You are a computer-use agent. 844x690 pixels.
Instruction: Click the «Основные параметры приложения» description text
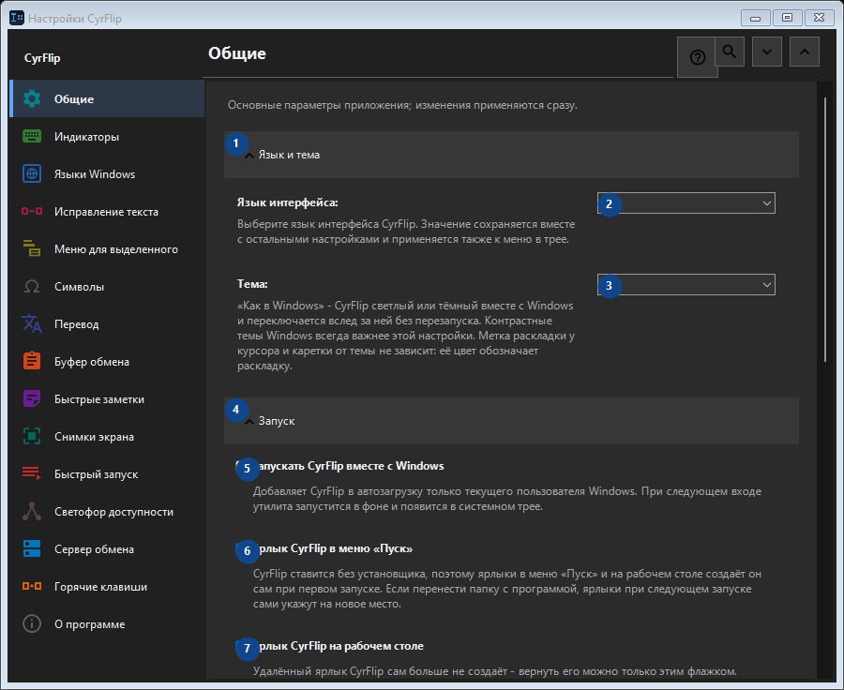[x=402, y=105]
